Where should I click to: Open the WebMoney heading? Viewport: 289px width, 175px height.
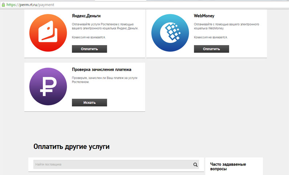point(204,16)
